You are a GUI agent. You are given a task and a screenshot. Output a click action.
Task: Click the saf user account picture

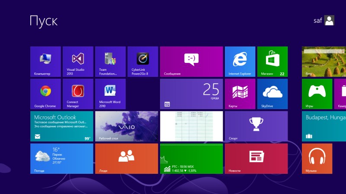coord(329,21)
